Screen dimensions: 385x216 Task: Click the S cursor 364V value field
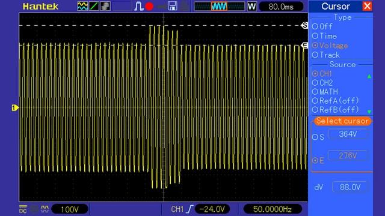(348, 134)
